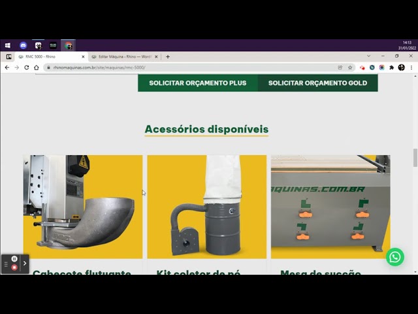Click Solicitar Orçamento Plus button
This screenshot has height=314, width=418.
tap(197, 83)
